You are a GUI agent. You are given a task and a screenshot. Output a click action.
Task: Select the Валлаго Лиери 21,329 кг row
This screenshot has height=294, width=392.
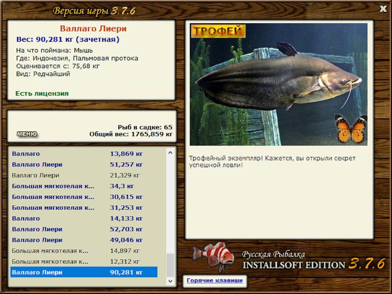(84, 175)
